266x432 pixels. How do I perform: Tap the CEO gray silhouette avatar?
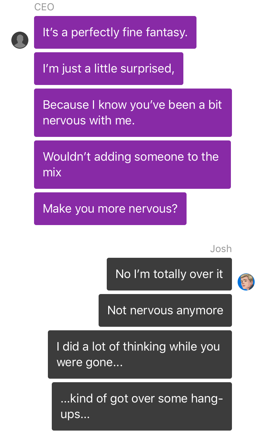click(x=20, y=40)
